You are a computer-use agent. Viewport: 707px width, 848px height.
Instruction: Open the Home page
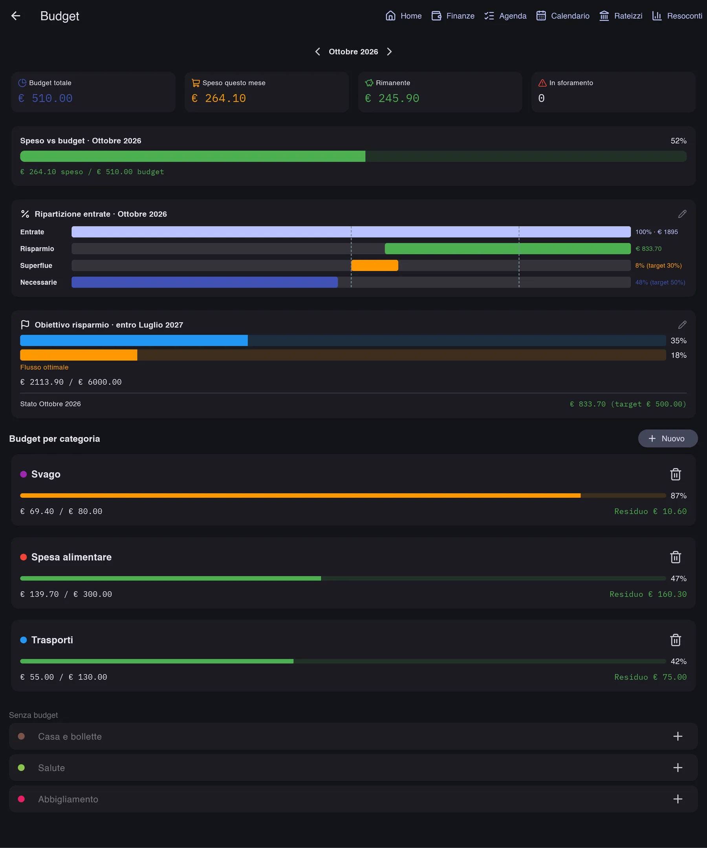[403, 16]
